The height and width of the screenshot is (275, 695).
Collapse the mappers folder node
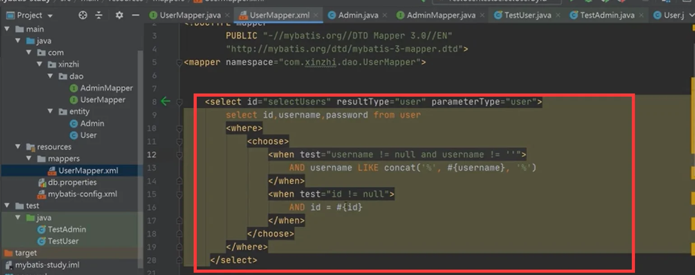(29, 158)
